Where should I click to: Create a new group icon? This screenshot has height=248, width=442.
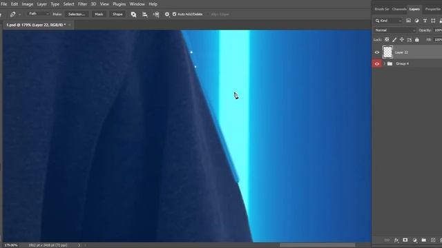pos(423,240)
